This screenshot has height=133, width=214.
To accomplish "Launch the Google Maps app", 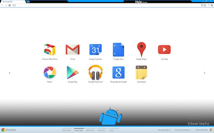I will (x=141, y=50).
